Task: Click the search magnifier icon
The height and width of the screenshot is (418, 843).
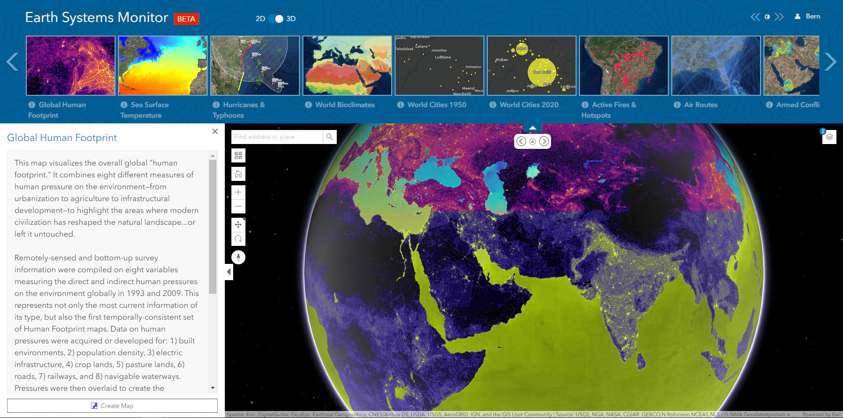Action: [x=329, y=137]
